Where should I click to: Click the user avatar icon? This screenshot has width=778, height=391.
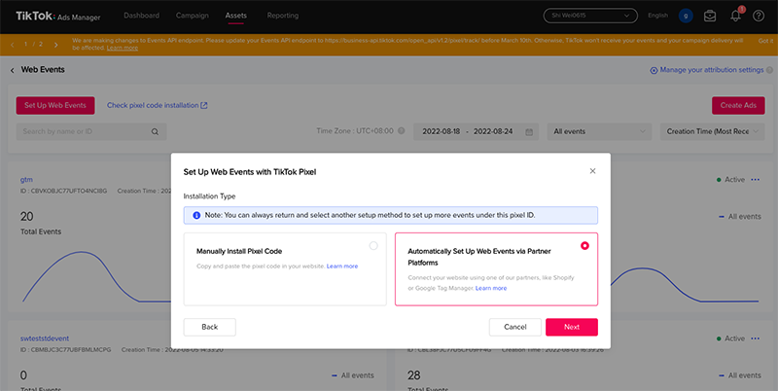click(x=686, y=16)
